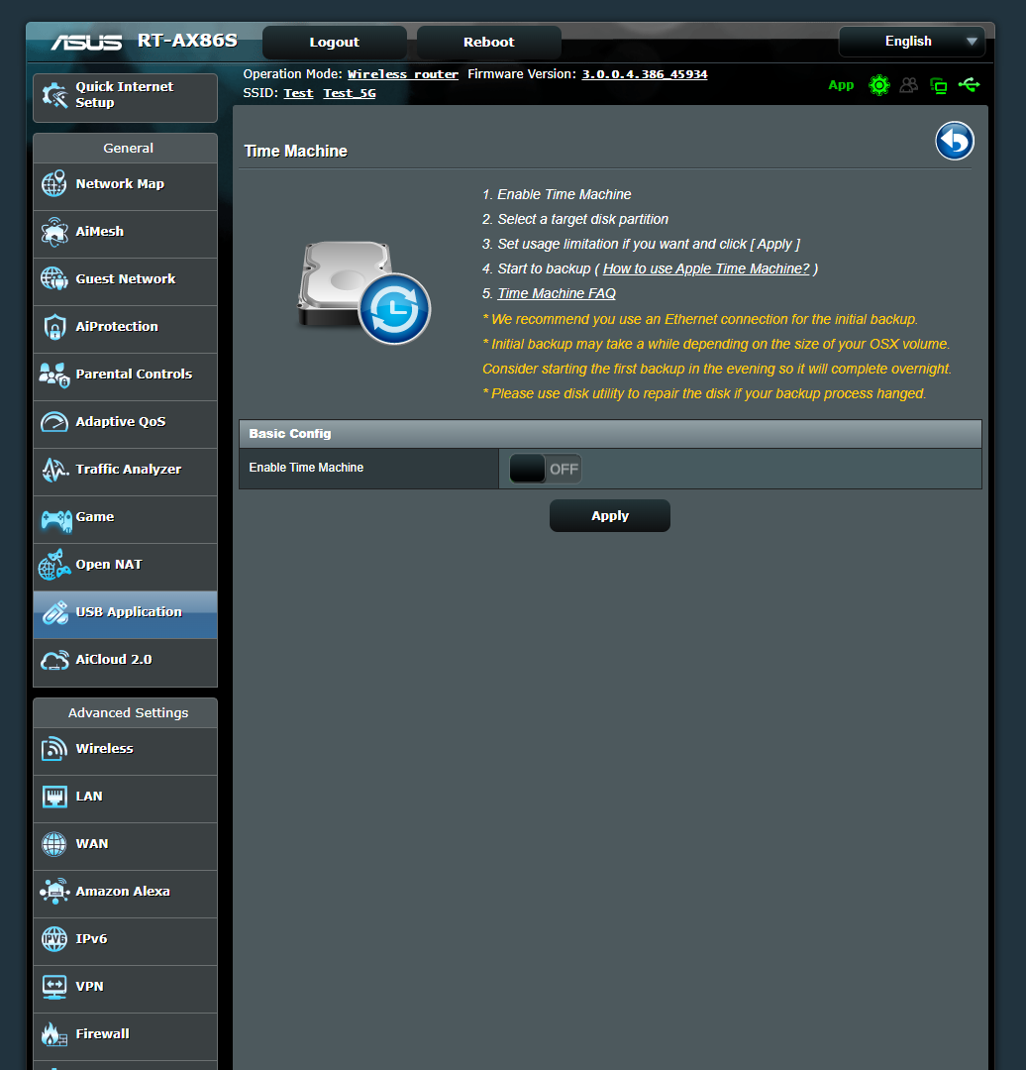Click the green USB status icon
Screen dimensions: 1026x1070
(969, 84)
